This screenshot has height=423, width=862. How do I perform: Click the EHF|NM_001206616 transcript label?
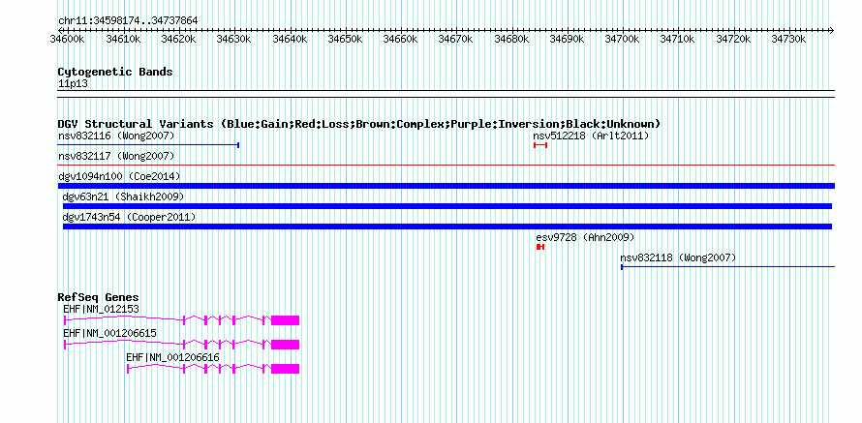coord(172,357)
